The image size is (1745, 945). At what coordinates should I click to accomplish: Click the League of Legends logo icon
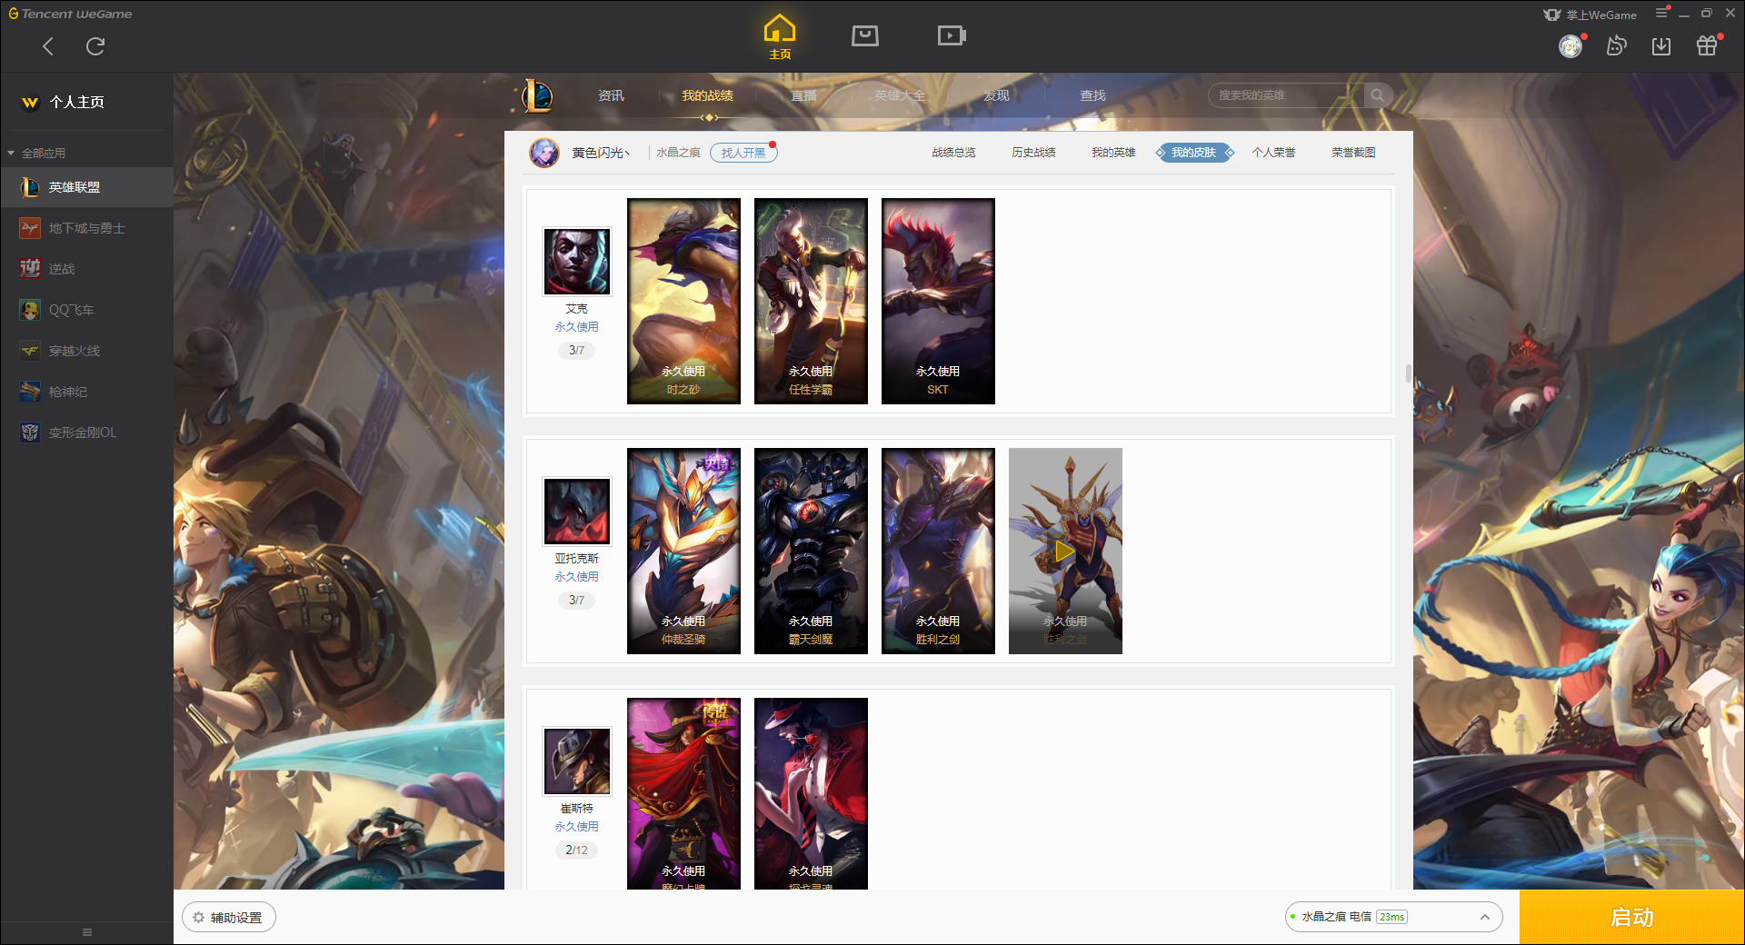(536, 95)
